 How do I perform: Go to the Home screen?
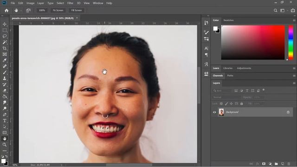click(x=6, y=10)
